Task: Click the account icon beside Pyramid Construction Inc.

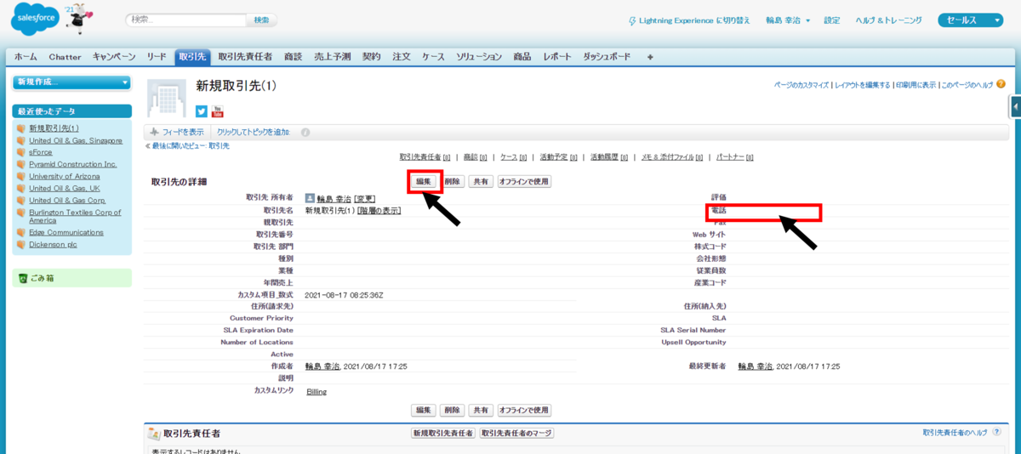Action: pos(21,164)
